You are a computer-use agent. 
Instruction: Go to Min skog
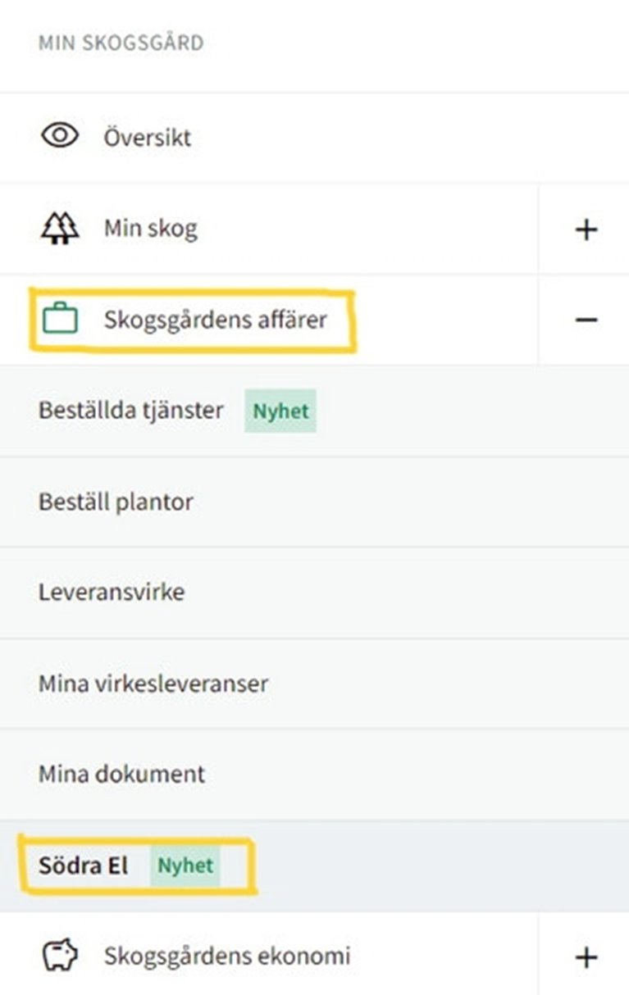[x=150, y=229]
